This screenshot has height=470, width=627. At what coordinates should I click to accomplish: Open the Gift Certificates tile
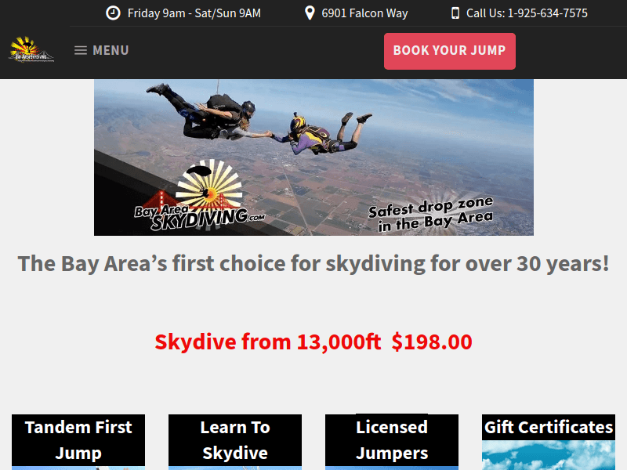pyautogui.click(x=549, y=427)
